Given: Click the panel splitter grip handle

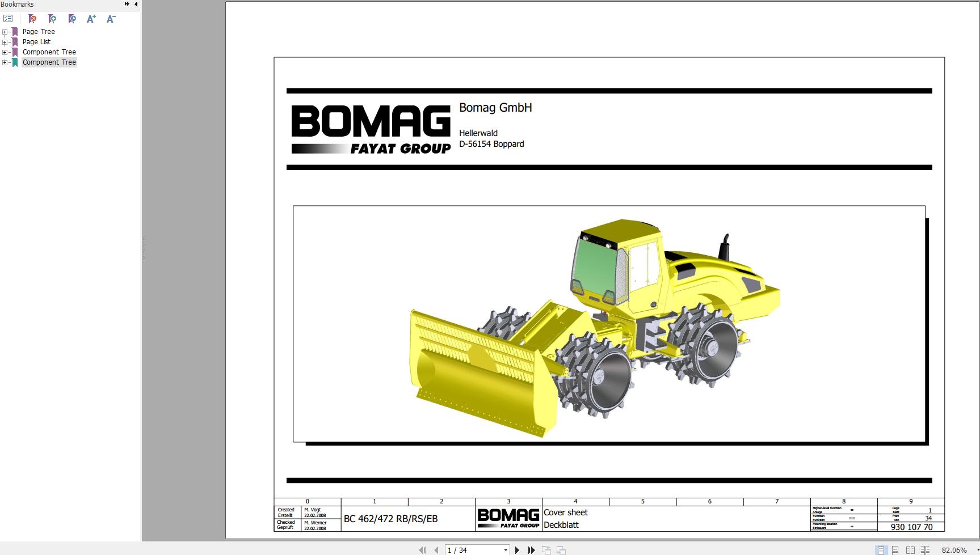Looking at the screenshot, I should [x=144, y=248].
